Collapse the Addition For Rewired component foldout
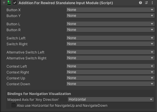Screen dimensions: 157x112 (4, 3)
